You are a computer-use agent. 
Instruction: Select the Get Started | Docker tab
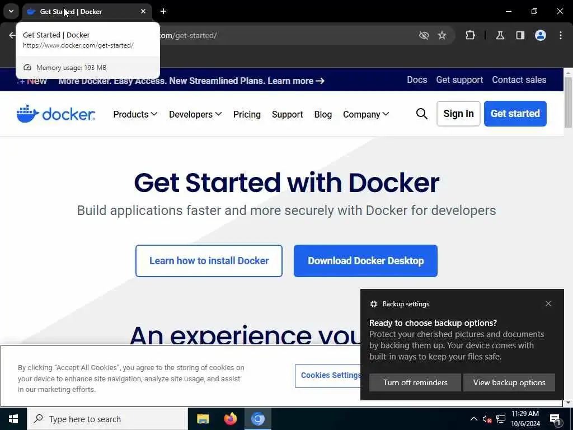(87, 11)
